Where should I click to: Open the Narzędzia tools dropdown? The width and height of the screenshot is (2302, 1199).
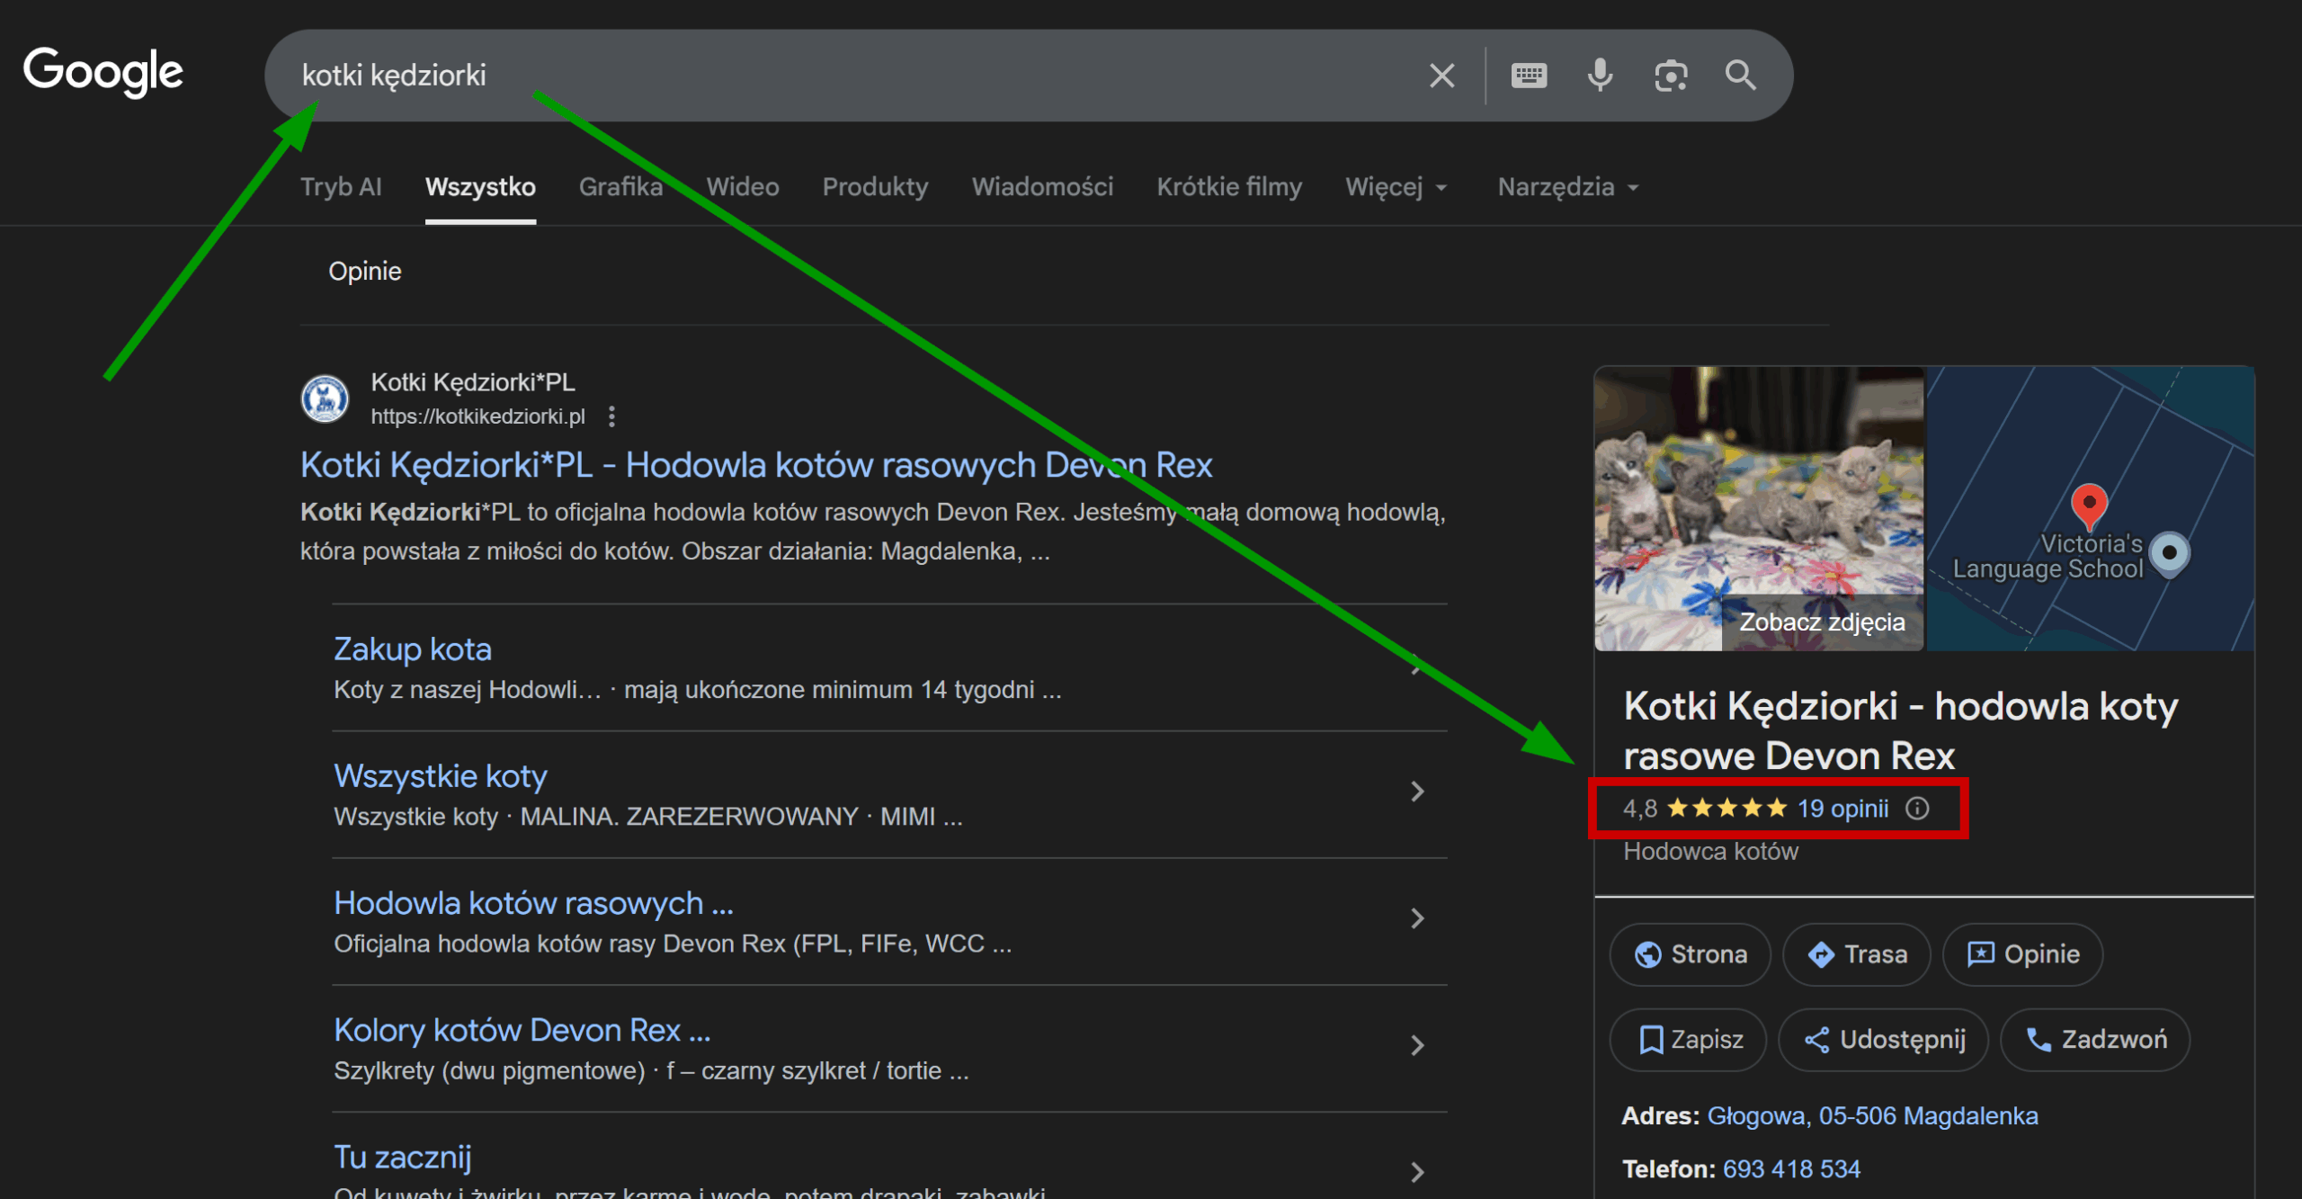click(x=1567, y=187)
